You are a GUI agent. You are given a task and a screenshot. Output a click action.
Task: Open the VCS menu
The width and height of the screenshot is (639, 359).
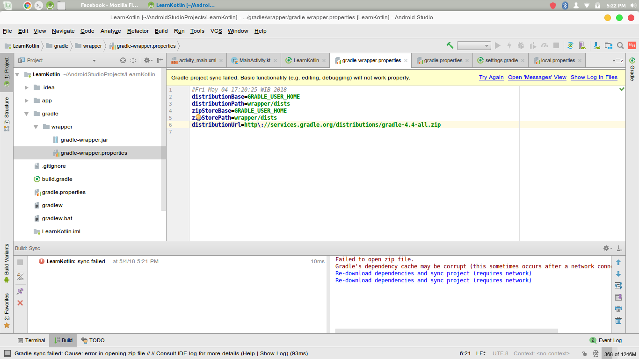[216, 31]
